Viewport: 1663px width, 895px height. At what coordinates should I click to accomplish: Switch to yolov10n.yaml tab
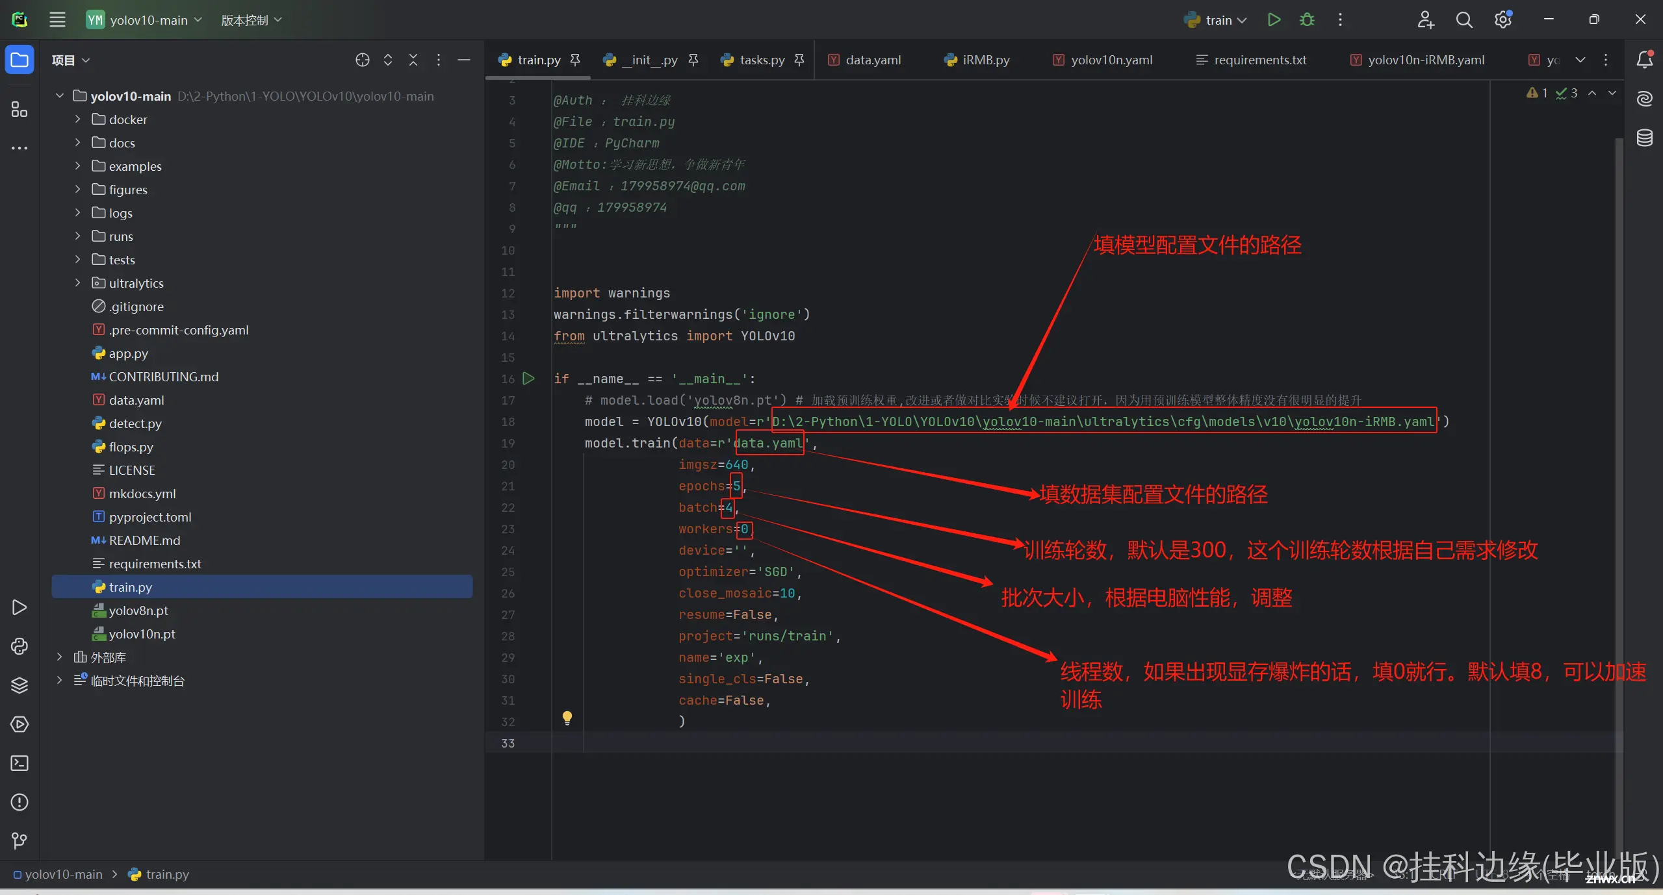coord(1102,60)
